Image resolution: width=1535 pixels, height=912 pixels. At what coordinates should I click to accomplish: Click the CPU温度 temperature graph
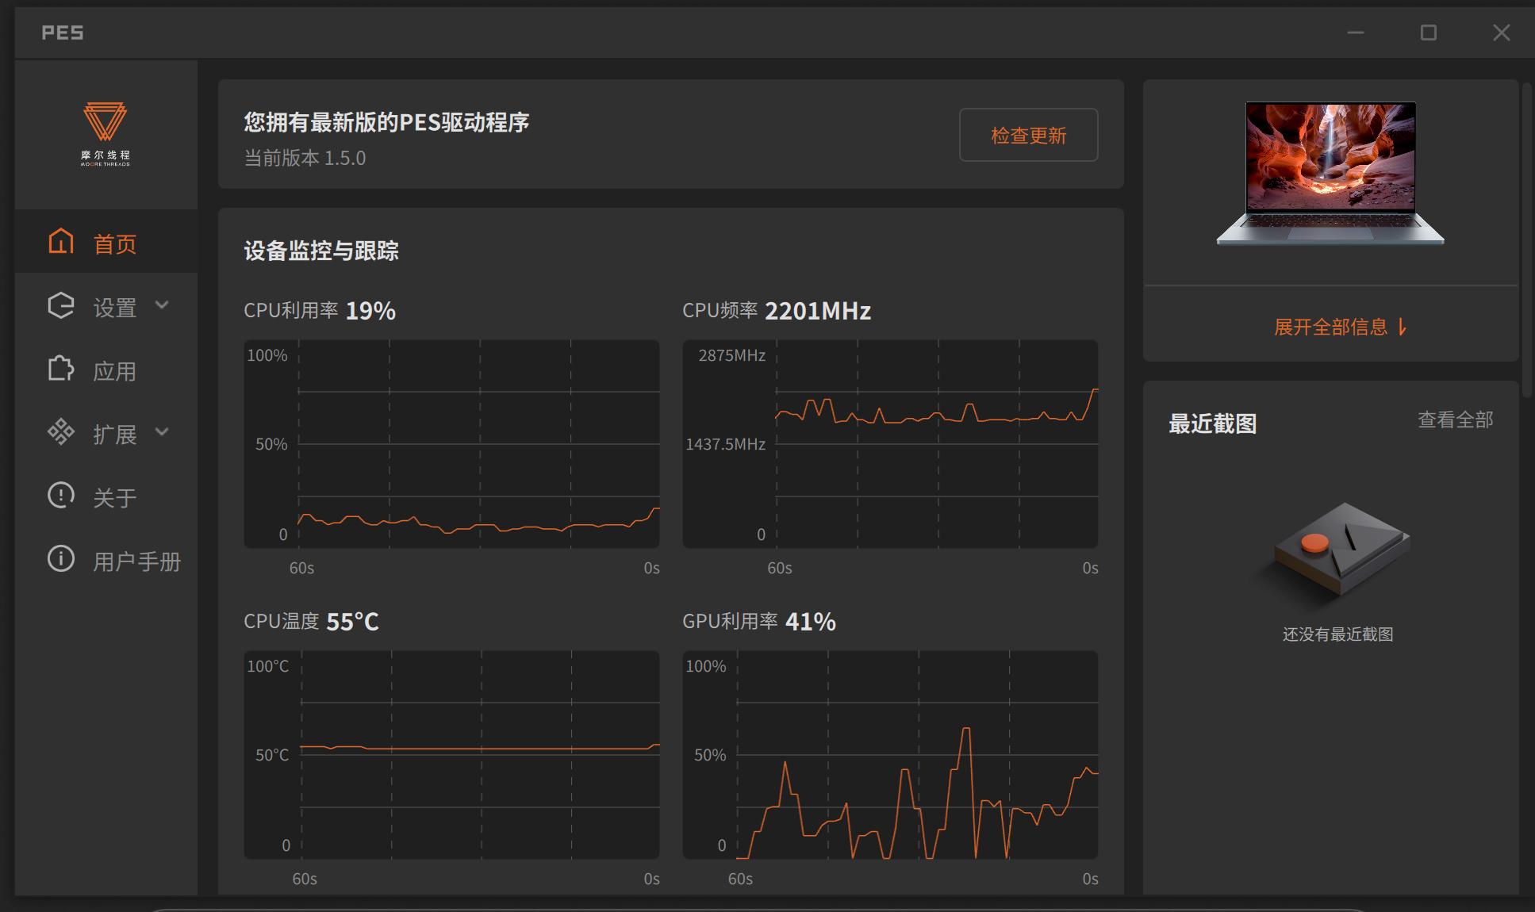[451, 755]
